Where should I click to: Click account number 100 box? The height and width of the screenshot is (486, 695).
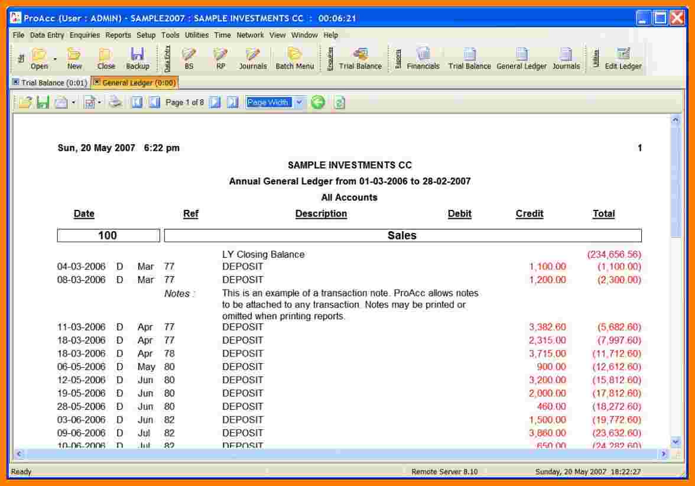108,235
